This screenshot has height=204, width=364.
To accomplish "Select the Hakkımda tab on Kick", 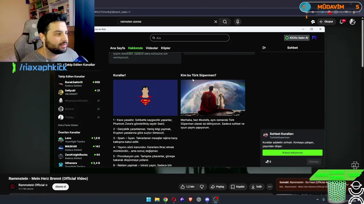I will 135,48.
